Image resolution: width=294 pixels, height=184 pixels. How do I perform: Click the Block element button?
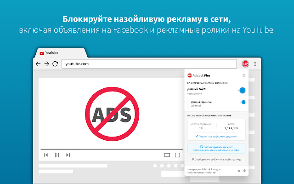[216, 148]
